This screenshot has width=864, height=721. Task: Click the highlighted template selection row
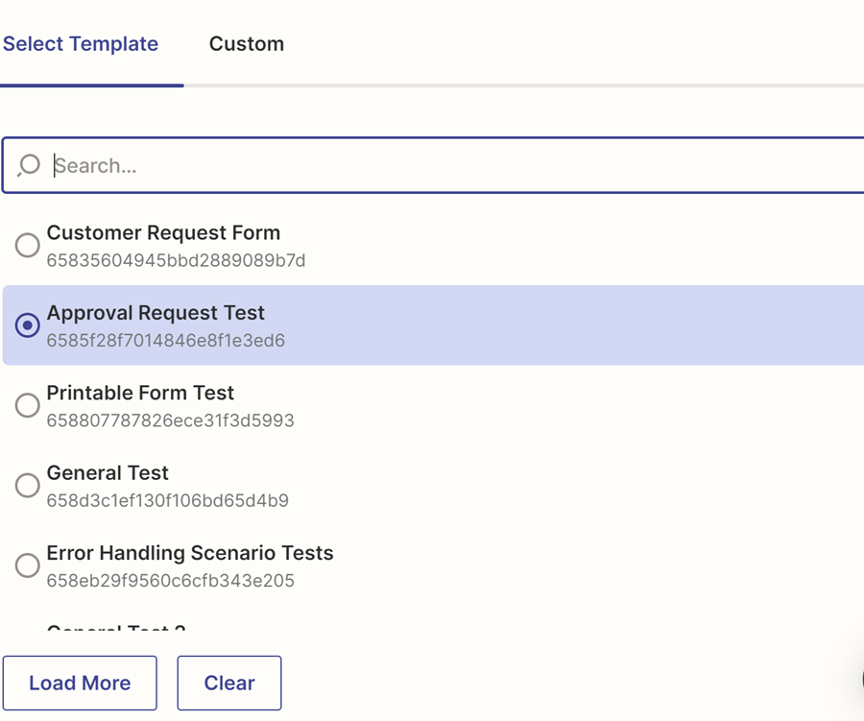pyautogui.click(x=432, y=325)
